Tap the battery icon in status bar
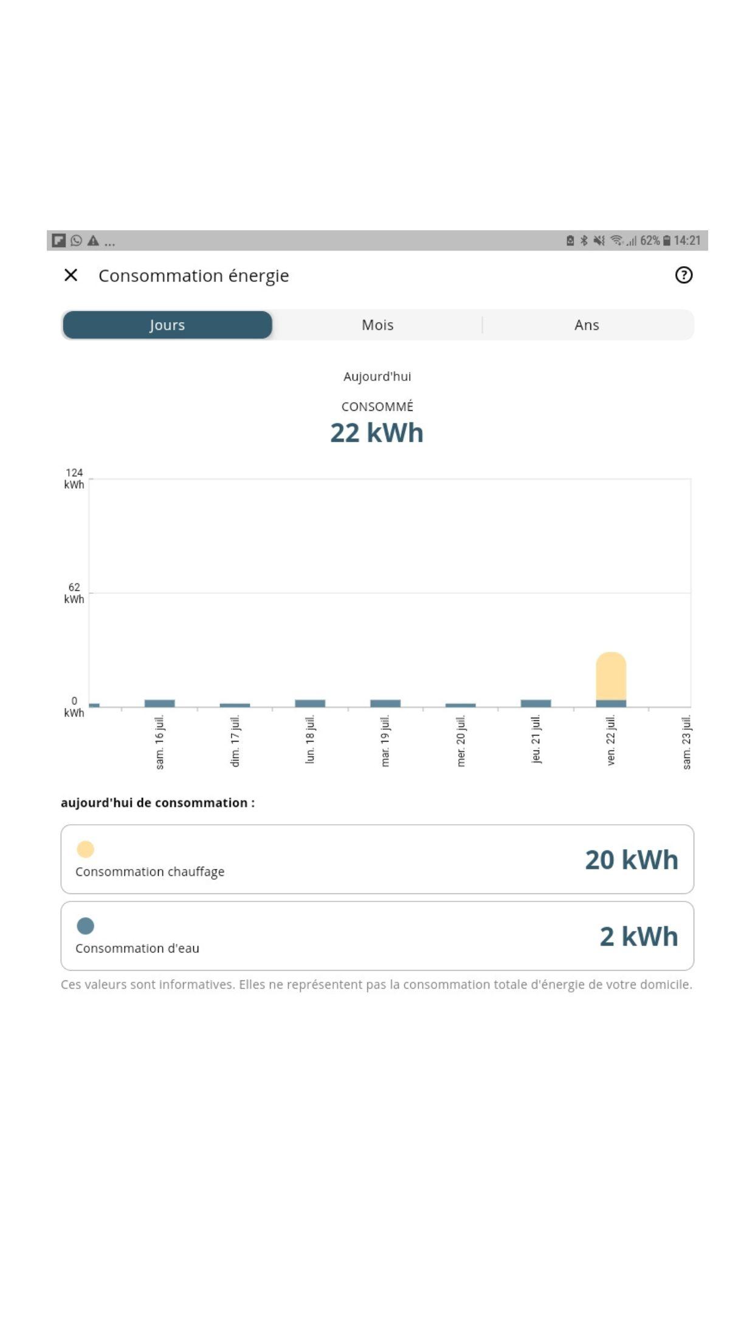 666,241
